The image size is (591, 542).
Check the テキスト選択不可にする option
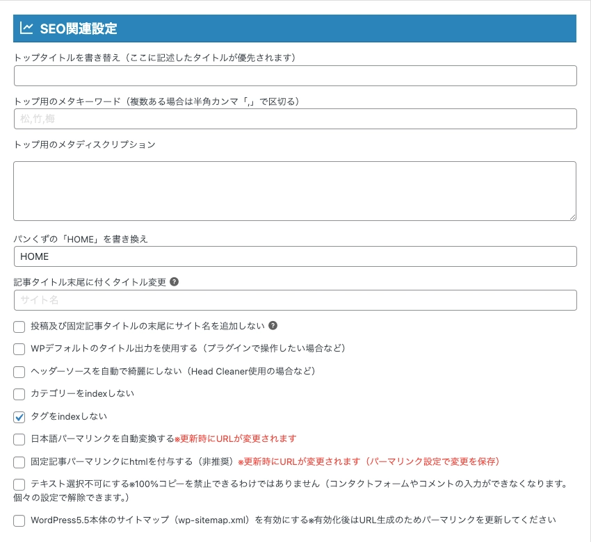point(19,484)
